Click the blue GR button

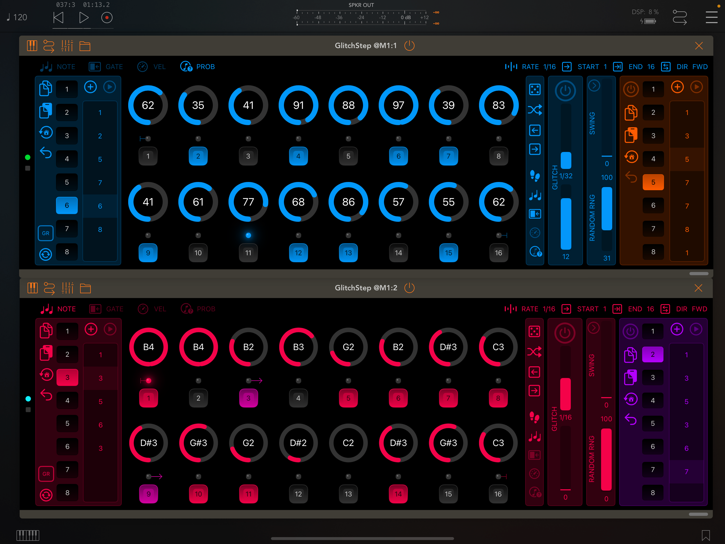[46, 233]
